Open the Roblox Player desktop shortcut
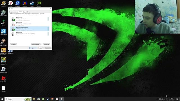Screen dimensions: 180x101 (3, 70)
